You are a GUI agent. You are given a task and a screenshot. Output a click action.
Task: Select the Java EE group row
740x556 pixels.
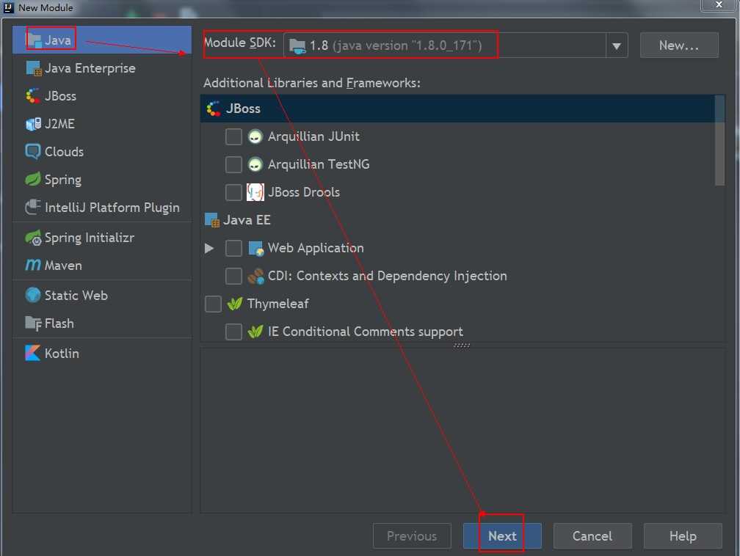(457, 220)
